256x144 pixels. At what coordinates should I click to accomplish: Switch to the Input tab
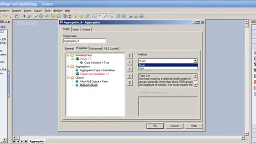click(x=76, y=29)
